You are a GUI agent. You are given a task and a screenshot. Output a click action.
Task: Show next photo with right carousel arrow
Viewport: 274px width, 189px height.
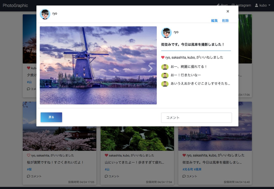(150, 68)
